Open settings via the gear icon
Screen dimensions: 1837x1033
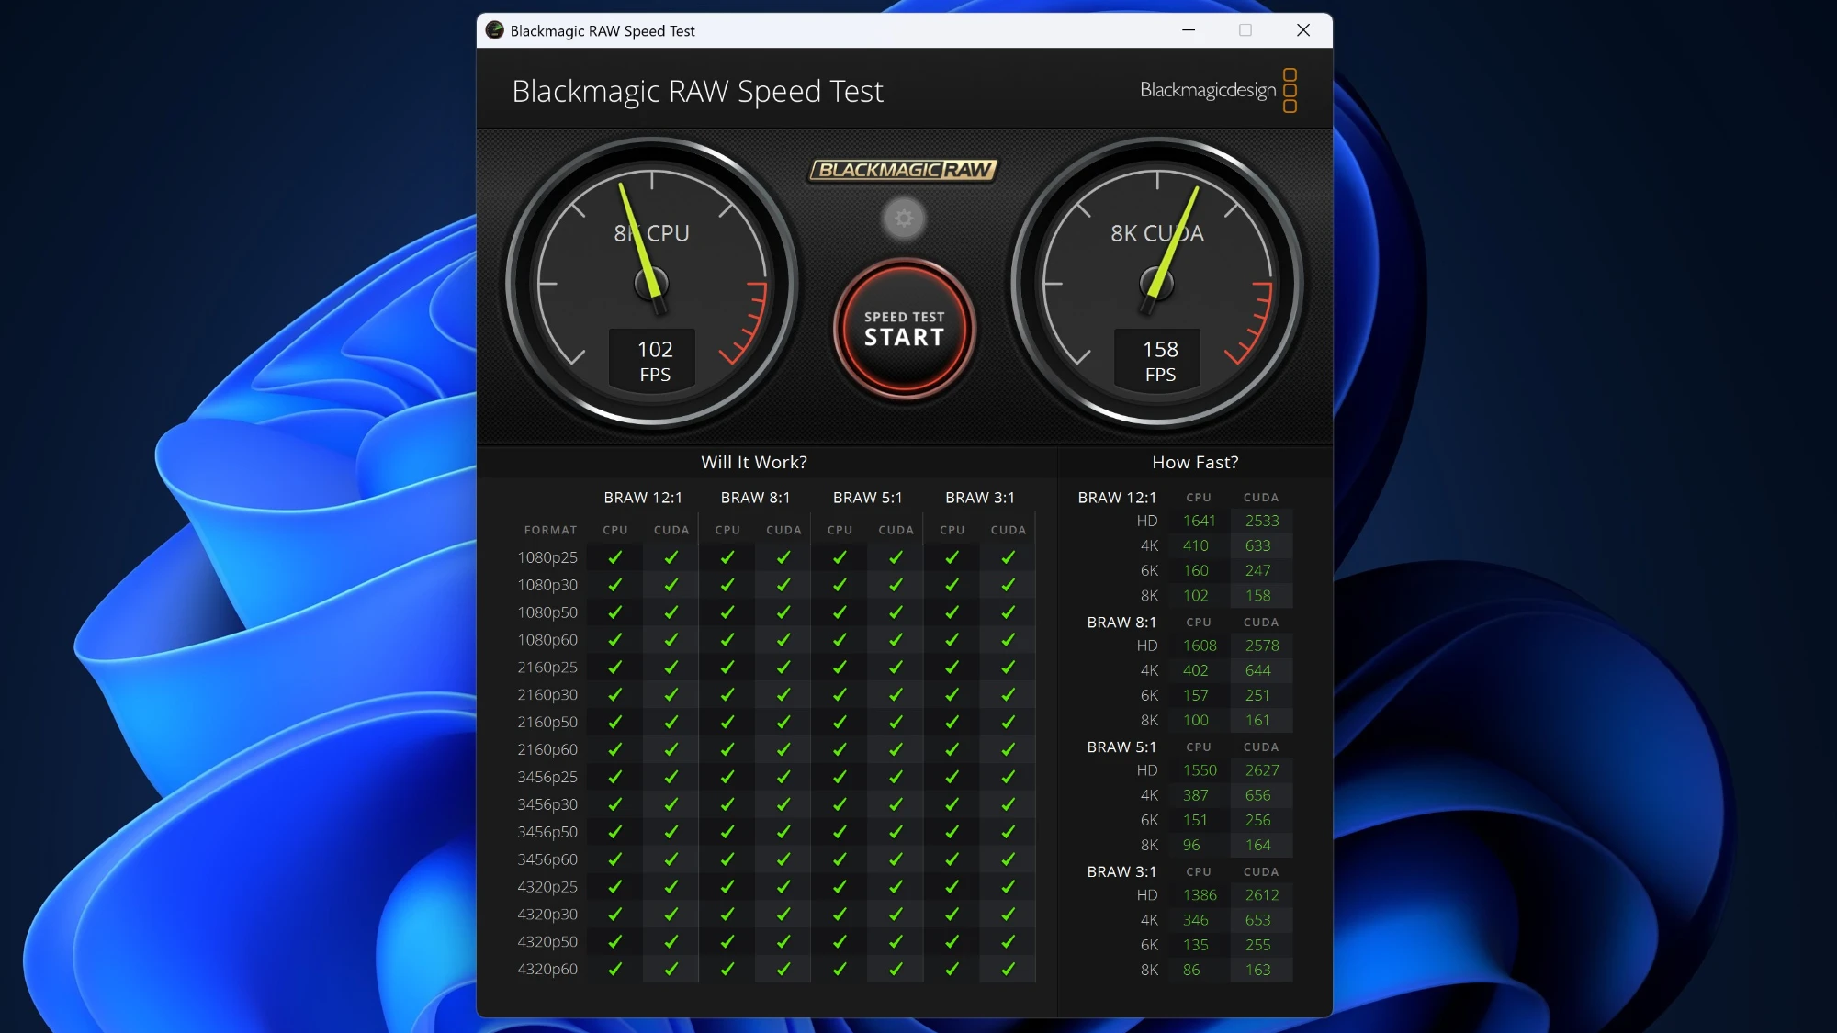point(904,219)
